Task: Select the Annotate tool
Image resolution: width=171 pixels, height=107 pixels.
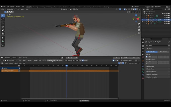Action: 3,38
